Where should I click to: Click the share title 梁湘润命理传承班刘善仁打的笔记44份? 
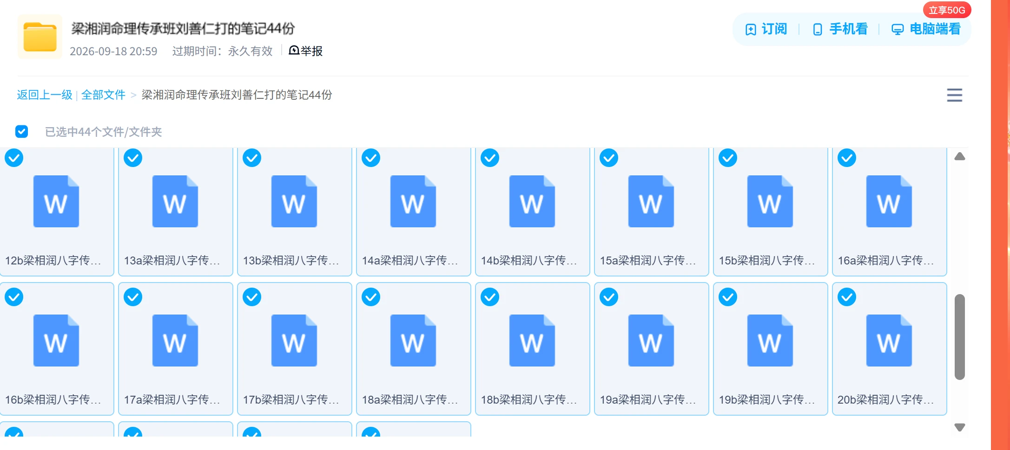(183, 29)
